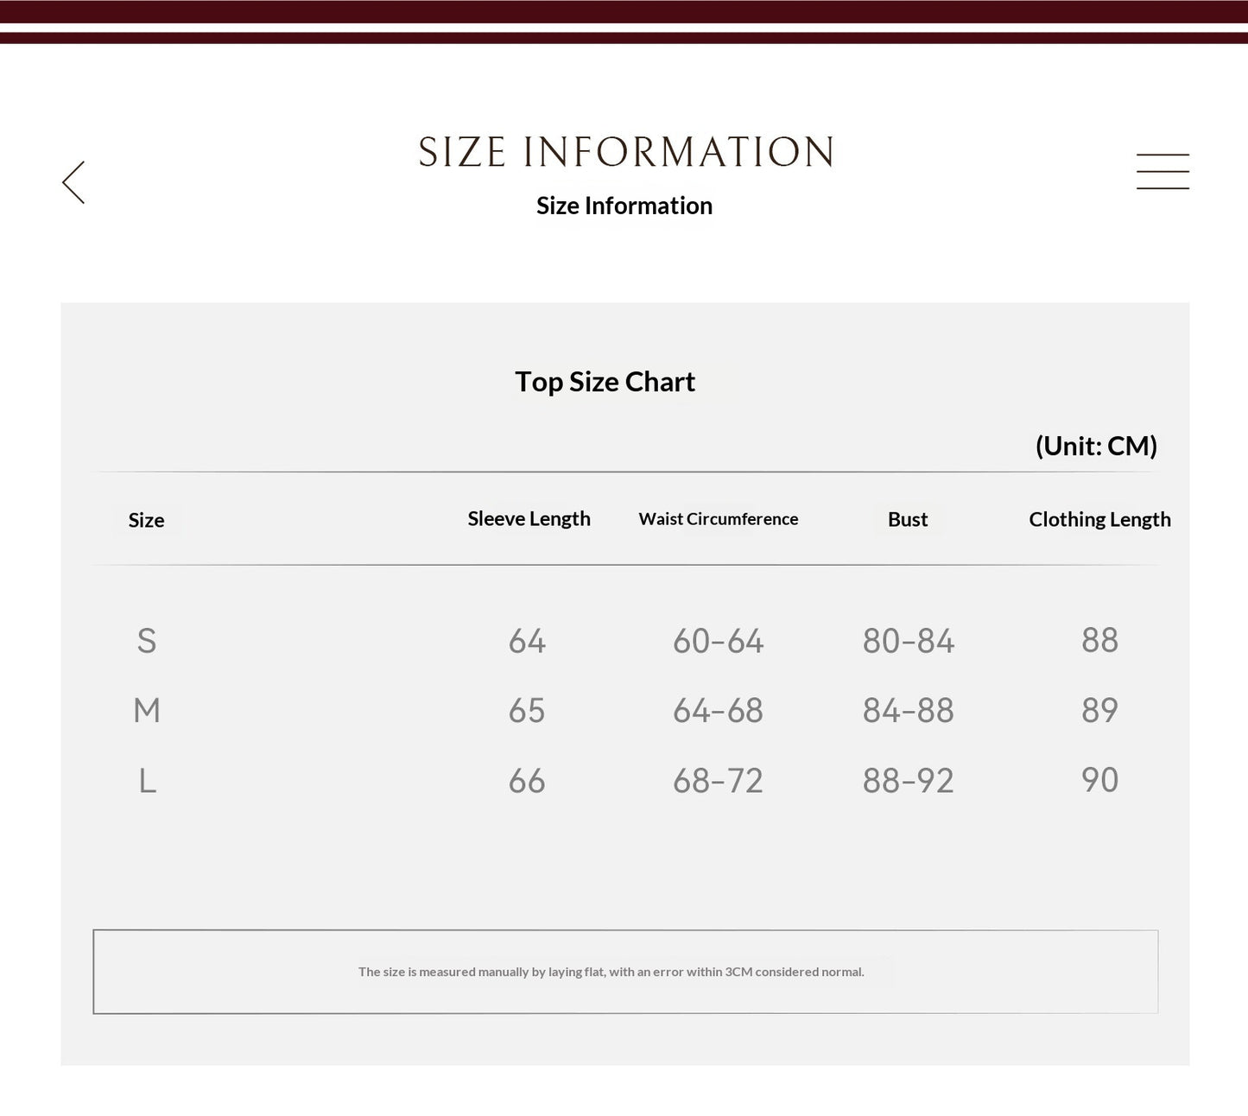Click the Top Size Chart title

pos(605,382)
